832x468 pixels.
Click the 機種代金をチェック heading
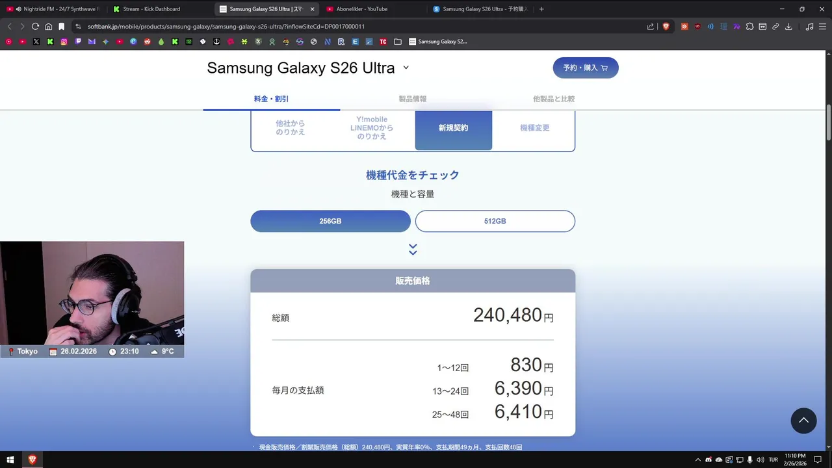tap(413, 175)
